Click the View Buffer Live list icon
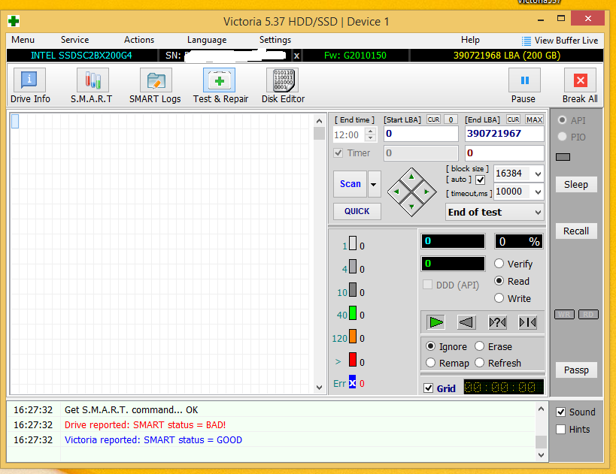This screenshot has height=474, width=616. pos(526,41)
